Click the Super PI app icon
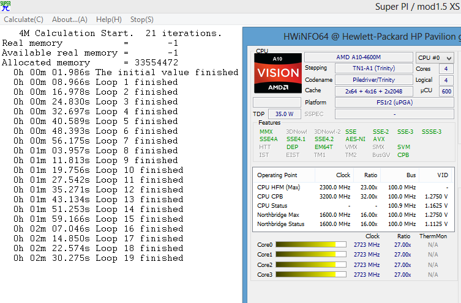This screenshot has width=461, height=303. 6,6
